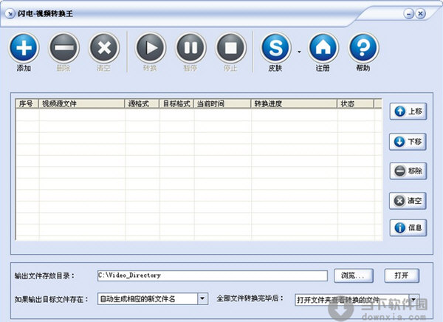Expand the arrow next to 皮肤 skin icon

pyautogui.click(x=298, y=52)
